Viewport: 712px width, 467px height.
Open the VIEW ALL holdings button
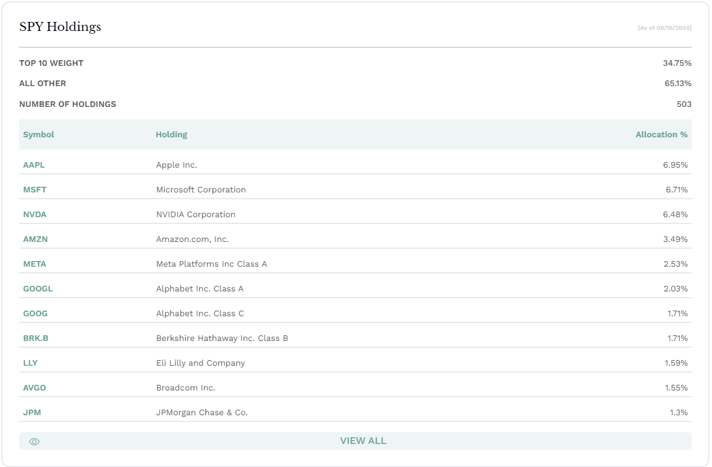(355, 441)
